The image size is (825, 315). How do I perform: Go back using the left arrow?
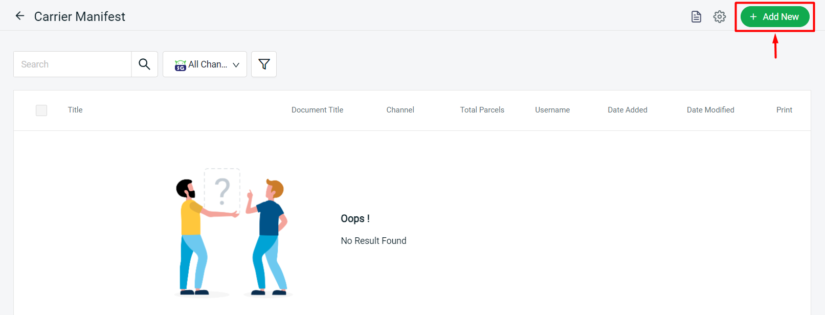(20, 16)
